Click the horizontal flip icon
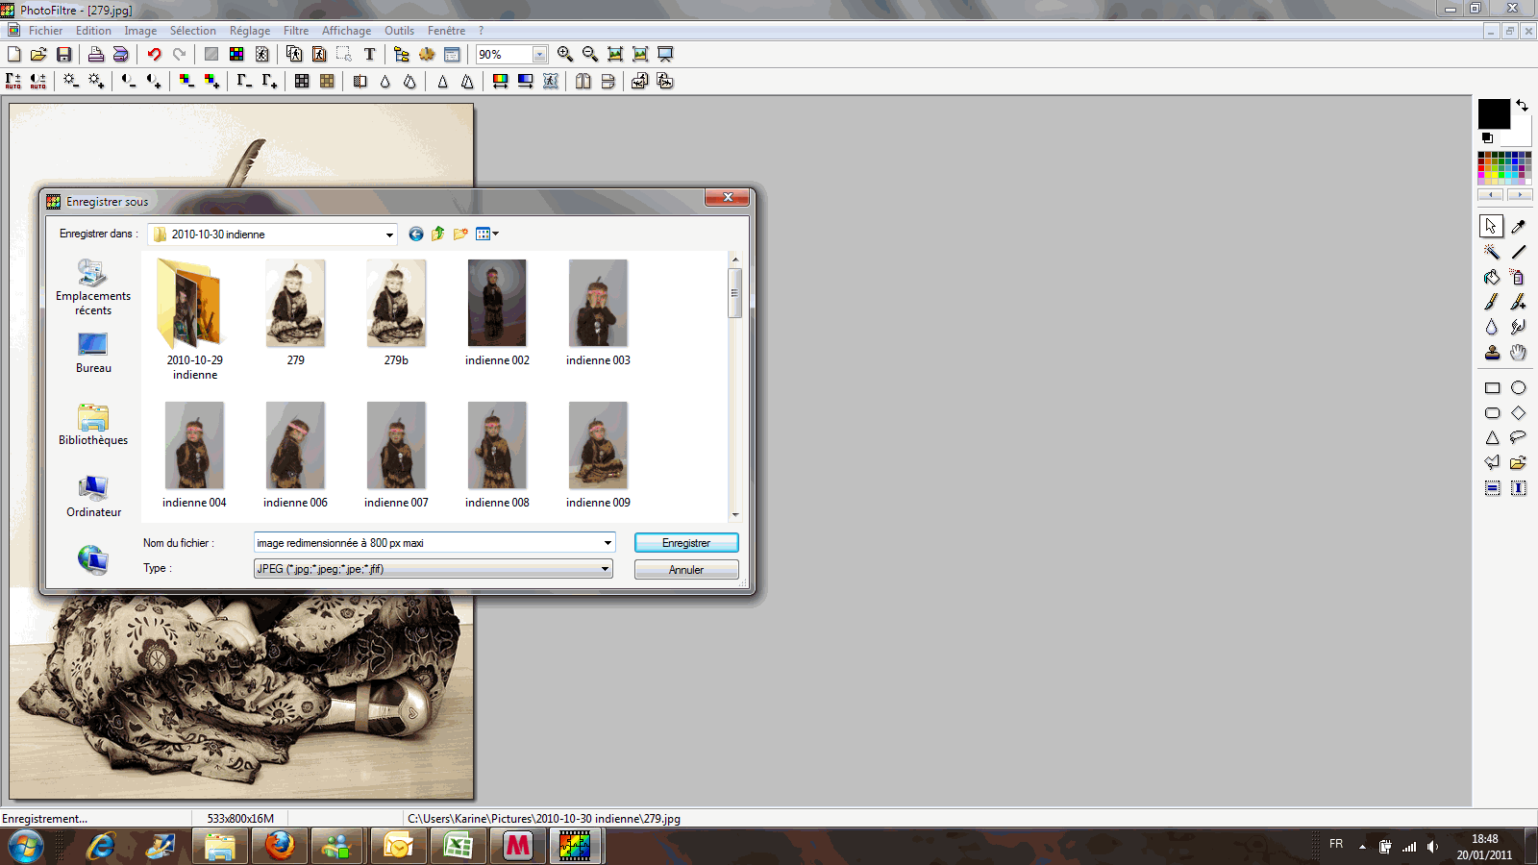Image resolution: width=1538 pixels, height=865 pixels. 583,81
